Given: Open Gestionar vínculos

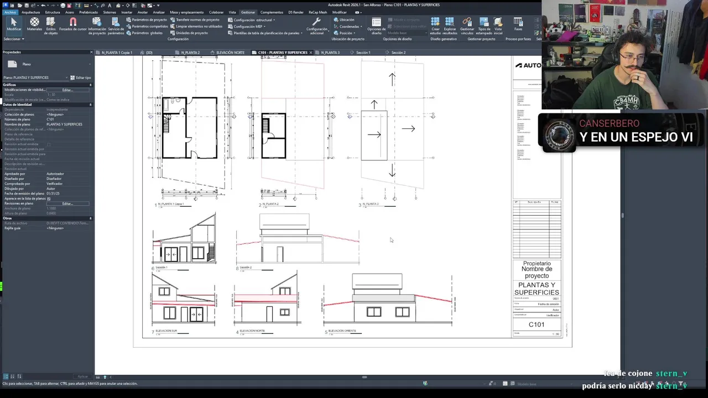Looking at the screenshot, I should [x=467, y=25].
